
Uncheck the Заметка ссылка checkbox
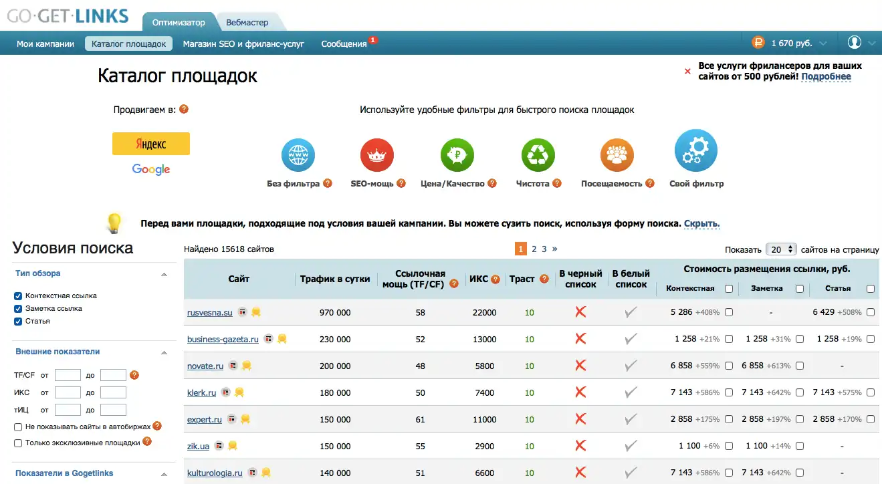tap(19, 308)
